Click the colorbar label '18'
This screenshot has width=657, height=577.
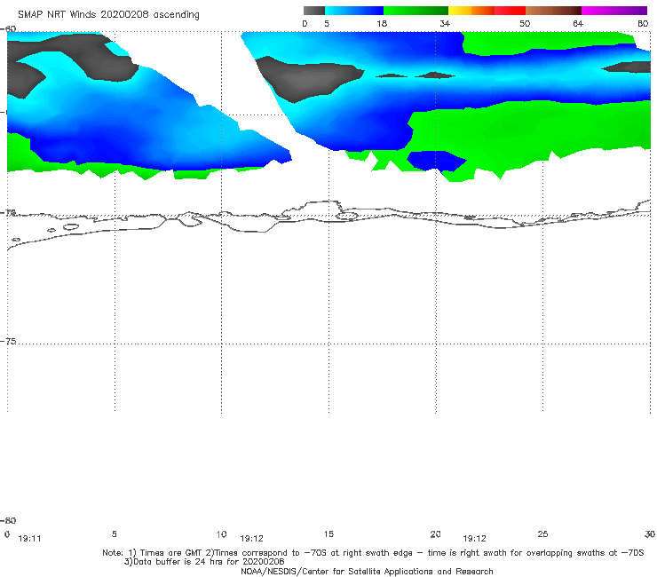[x=382, y=24]
